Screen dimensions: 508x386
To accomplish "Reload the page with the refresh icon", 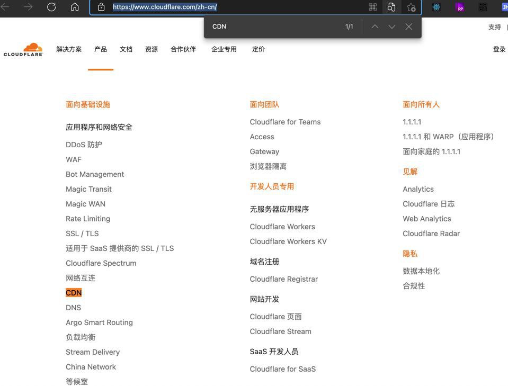I will [51, 7].
